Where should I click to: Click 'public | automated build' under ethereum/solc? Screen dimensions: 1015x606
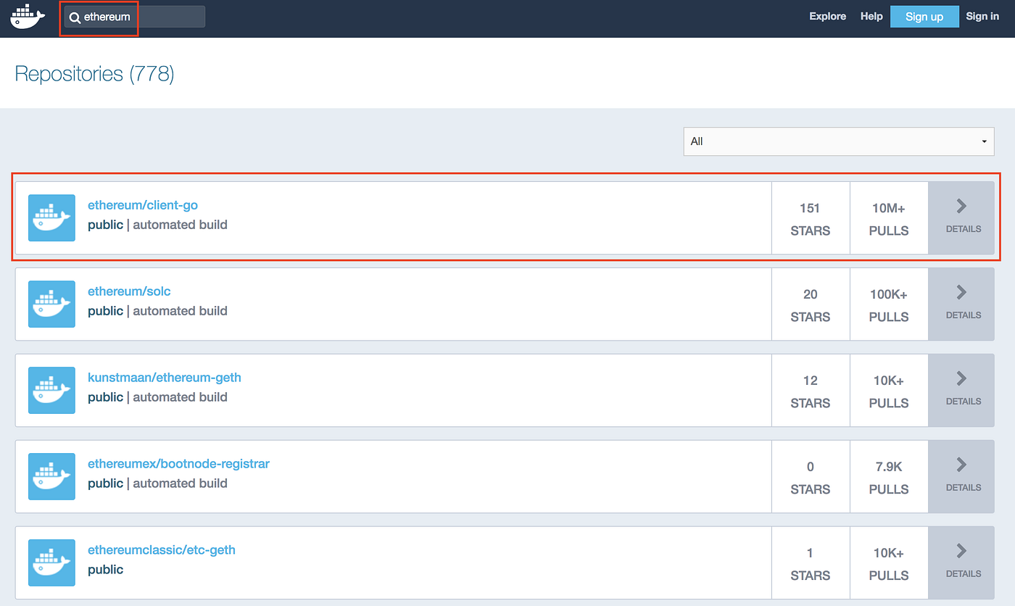click(x=157, y=311)
